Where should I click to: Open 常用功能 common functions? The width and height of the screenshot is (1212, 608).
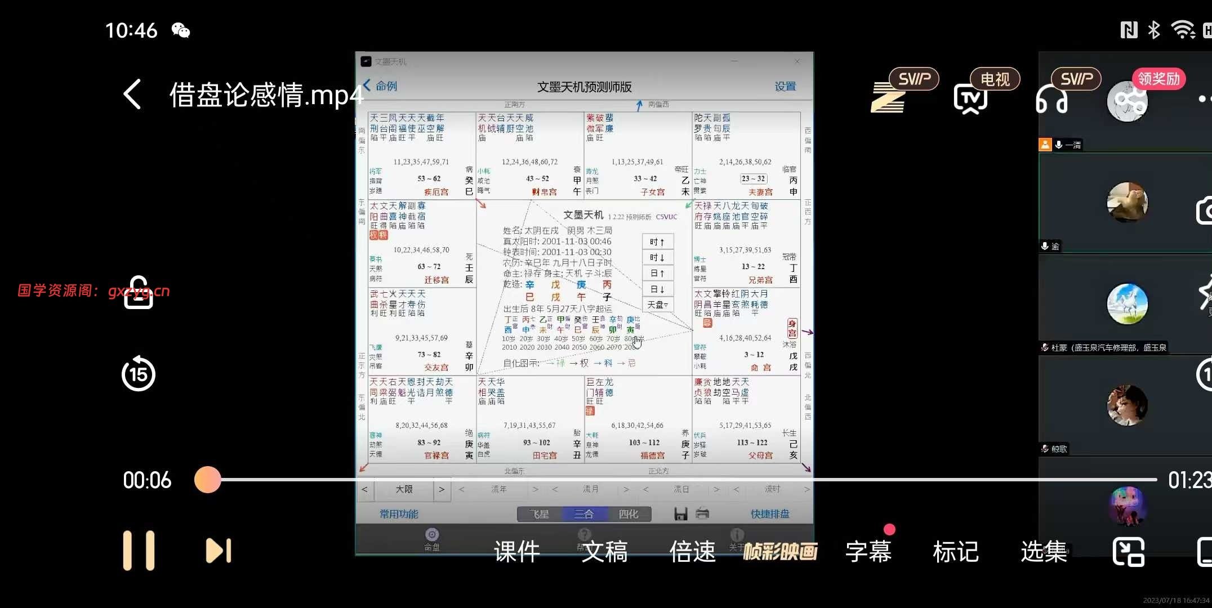tap(399, 514)
